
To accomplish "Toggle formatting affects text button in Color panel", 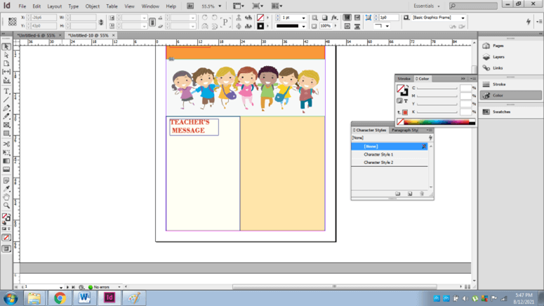I will pyautogui.click(x=406, y=101).
